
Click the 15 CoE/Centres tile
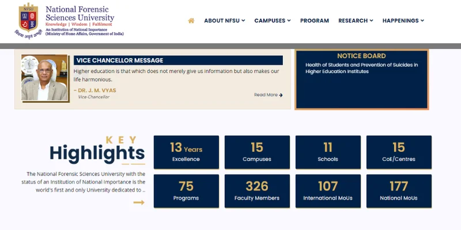click(399, 152)
